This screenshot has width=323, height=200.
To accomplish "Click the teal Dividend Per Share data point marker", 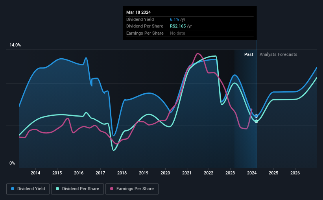I will coord(256,121).
